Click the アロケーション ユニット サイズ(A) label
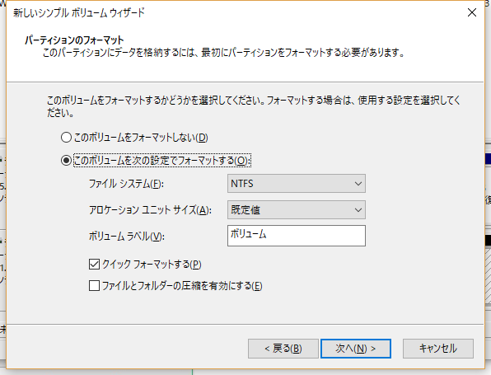This screenshot has height=375, width=491. 150,210
